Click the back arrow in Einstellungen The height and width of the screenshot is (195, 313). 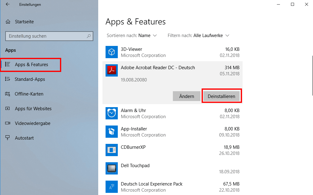(8, 5)
